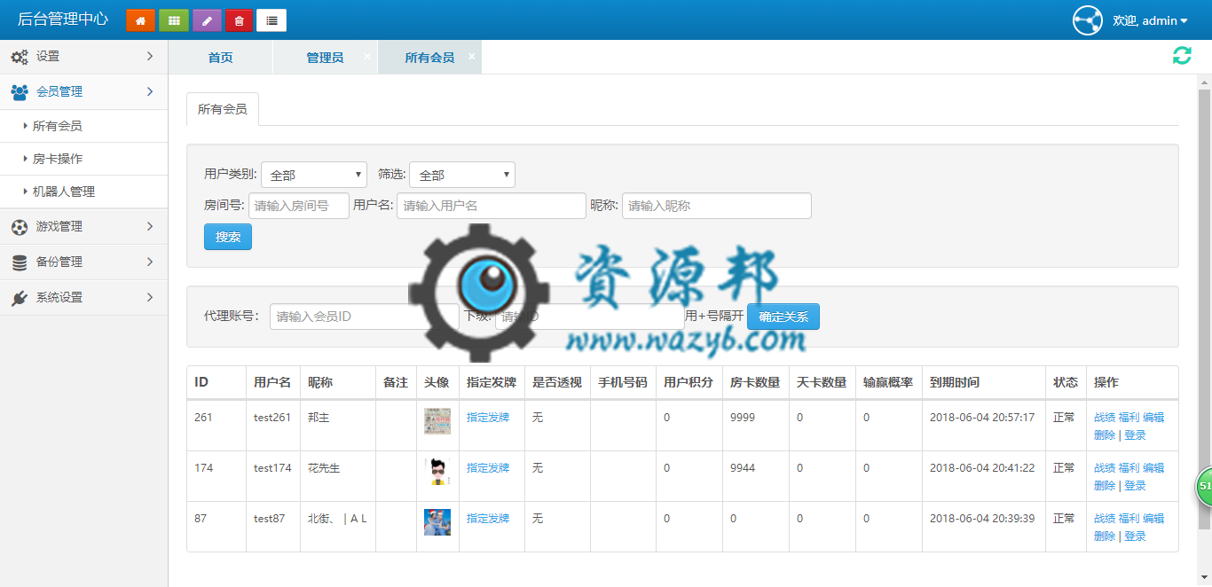Click 指定发牌 for user test87
The image size is (1212, 587).
[x=488, y=519]
